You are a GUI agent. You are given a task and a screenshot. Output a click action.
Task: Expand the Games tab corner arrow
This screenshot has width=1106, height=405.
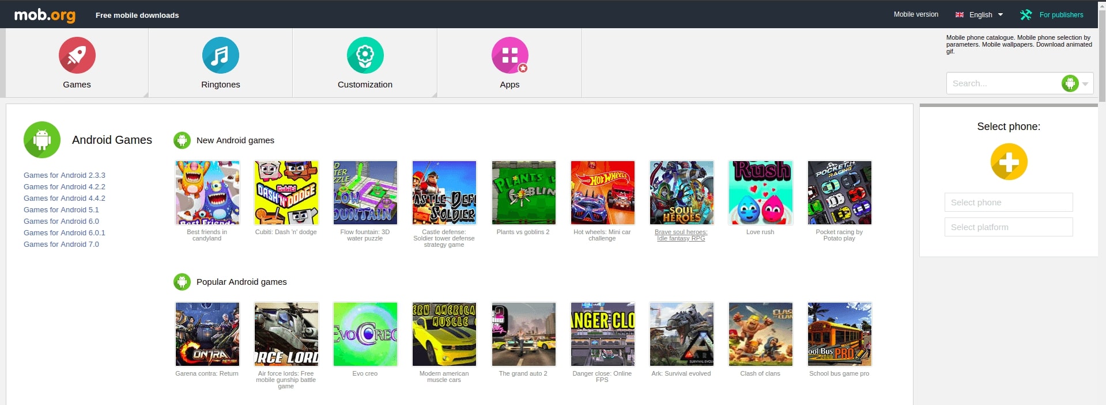tap(146, 95)
